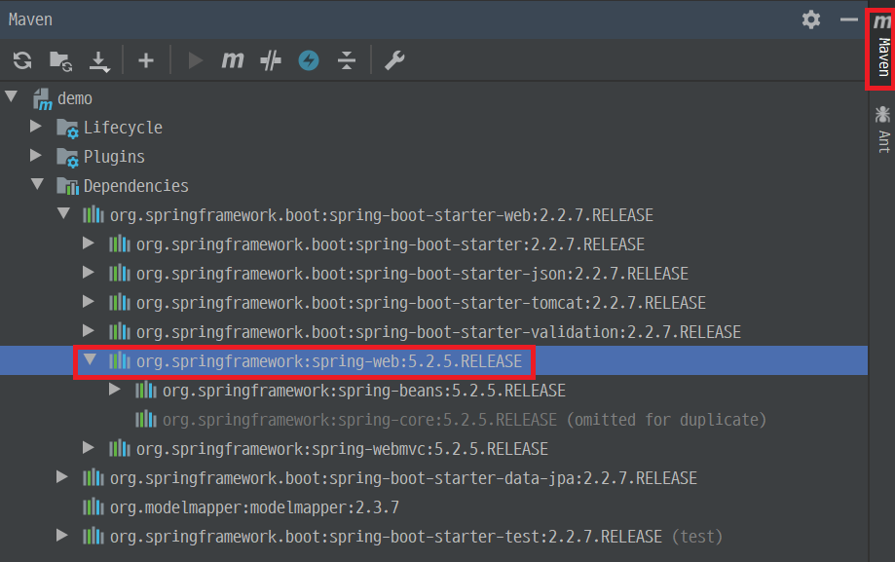Image resolution: width=895 pixels, height=562 pixels.
Task: Expand spring-boot-starter-json arrow
Action: [89, 273]
